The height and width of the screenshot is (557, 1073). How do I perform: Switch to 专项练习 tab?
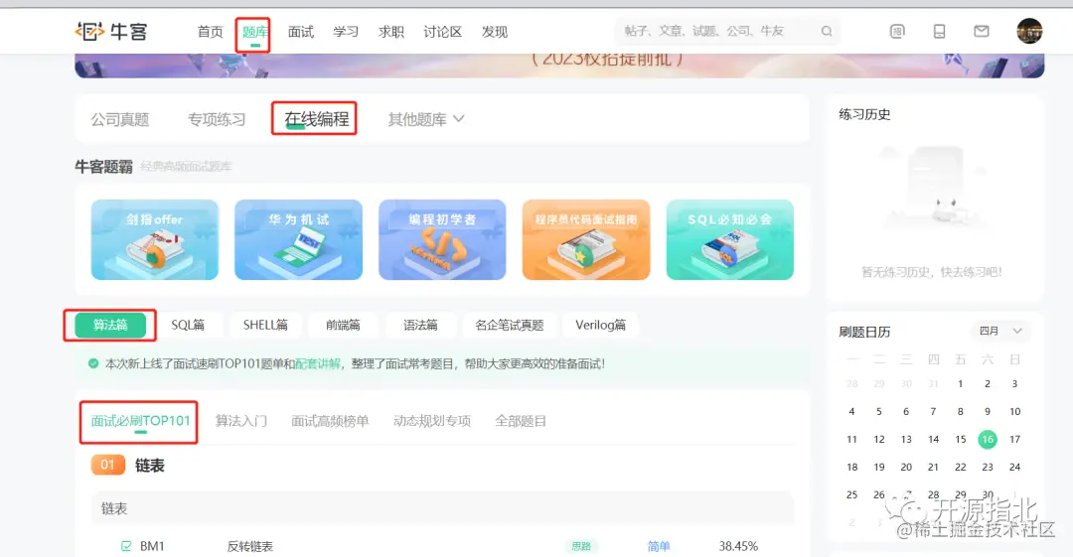tap(217, 120)
